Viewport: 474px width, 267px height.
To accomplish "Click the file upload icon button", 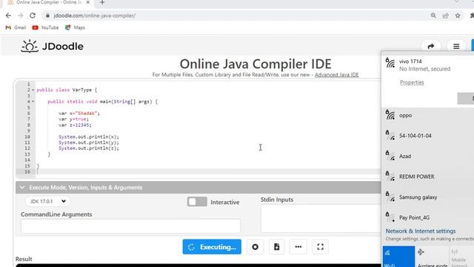I will [276, 247].
